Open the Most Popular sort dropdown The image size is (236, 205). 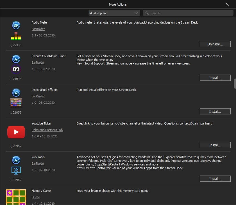click(x=114, y=13)
